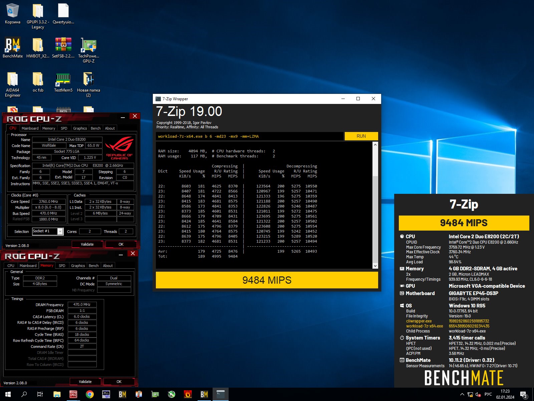Click the thermometer sensor taskbar icon
This screenshot has width=534, height=401.
pos(139,394)
